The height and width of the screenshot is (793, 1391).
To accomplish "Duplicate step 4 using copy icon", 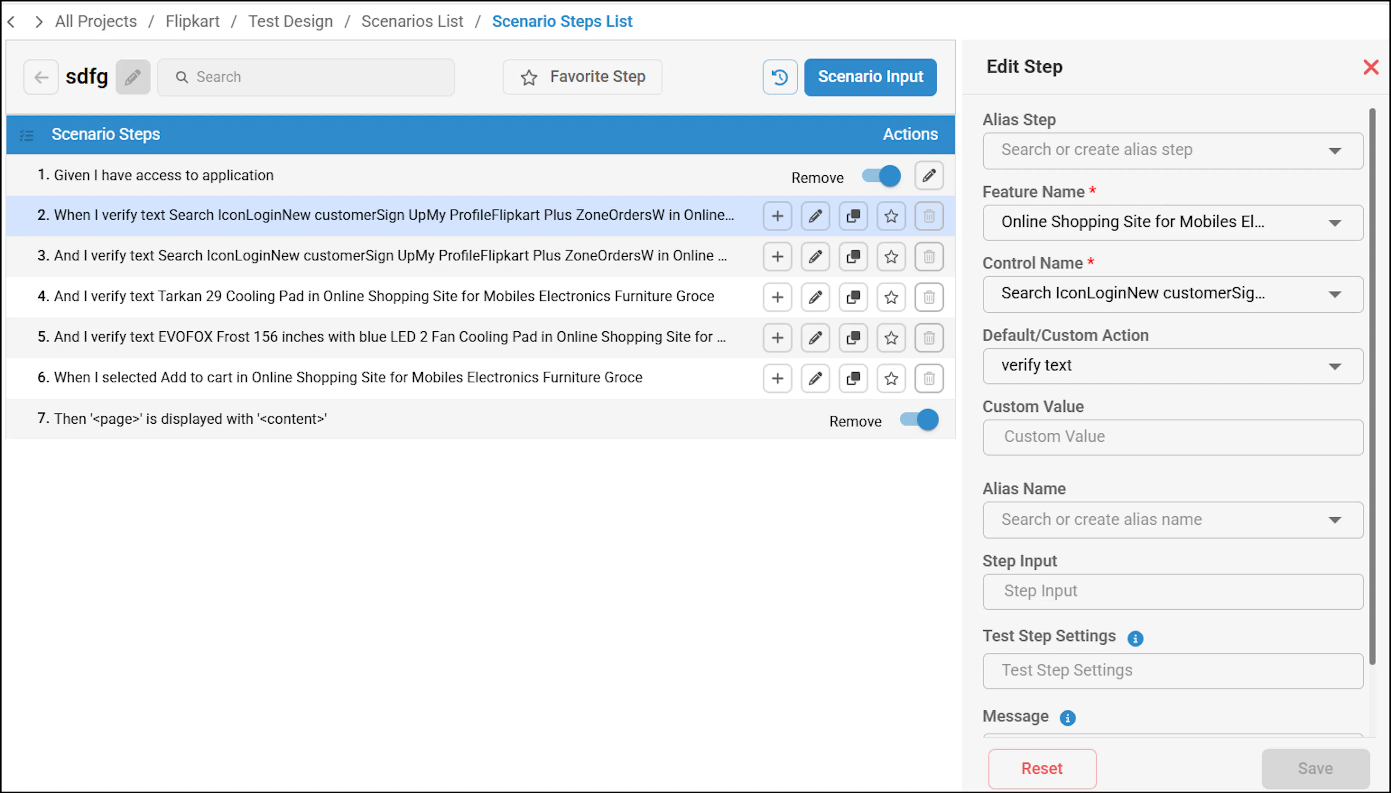I will [853, 297].
